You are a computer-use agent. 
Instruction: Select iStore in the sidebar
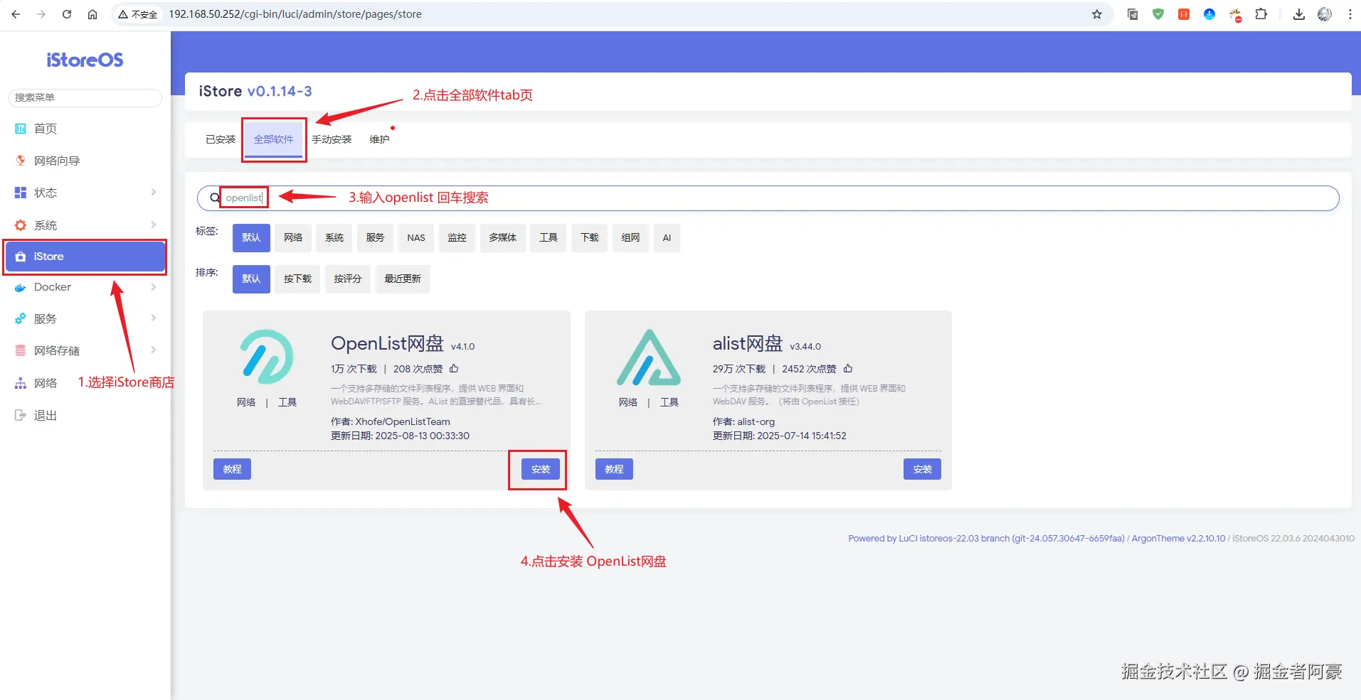click(85, 257)
